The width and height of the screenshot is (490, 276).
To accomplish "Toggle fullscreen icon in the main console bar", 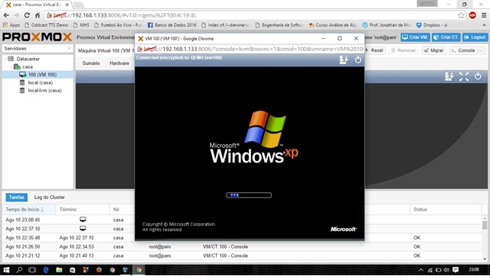I will click(464, 76).
